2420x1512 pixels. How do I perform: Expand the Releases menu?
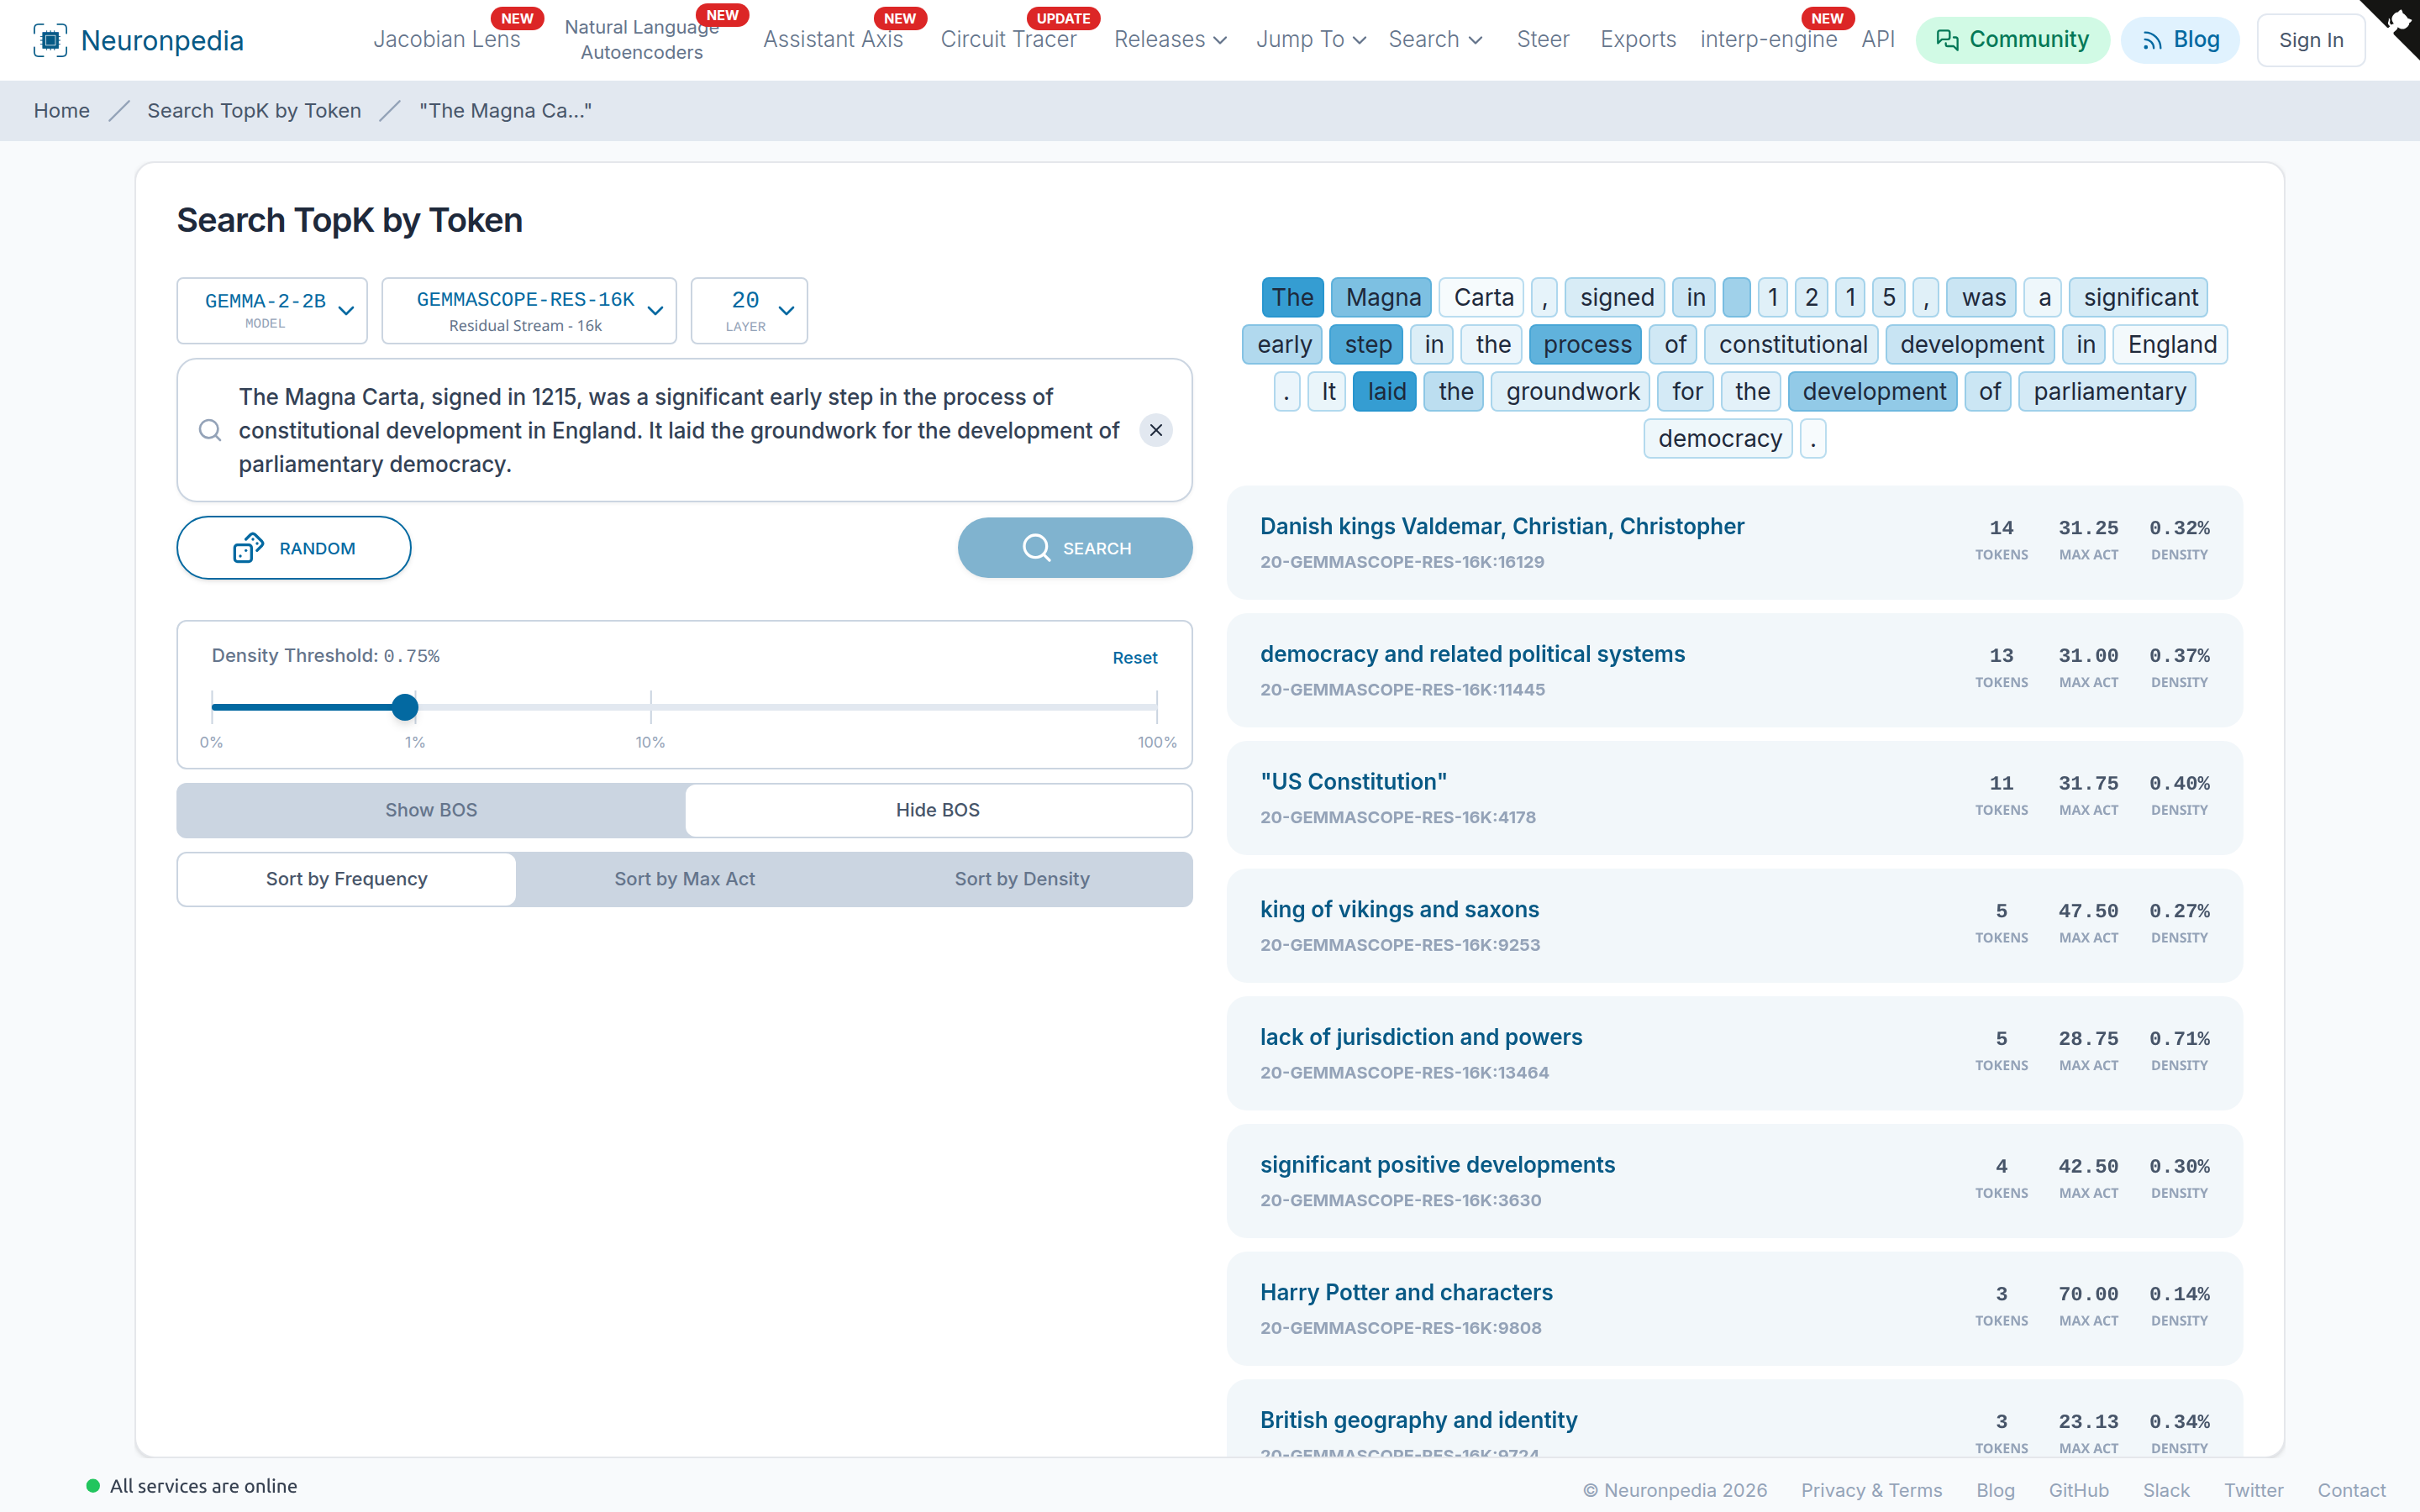pos(1170,40)
